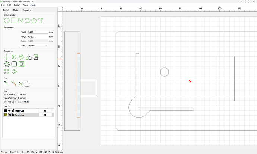Select the Circle create vector tool
This screenshot has width=257, height=154.
7,20
